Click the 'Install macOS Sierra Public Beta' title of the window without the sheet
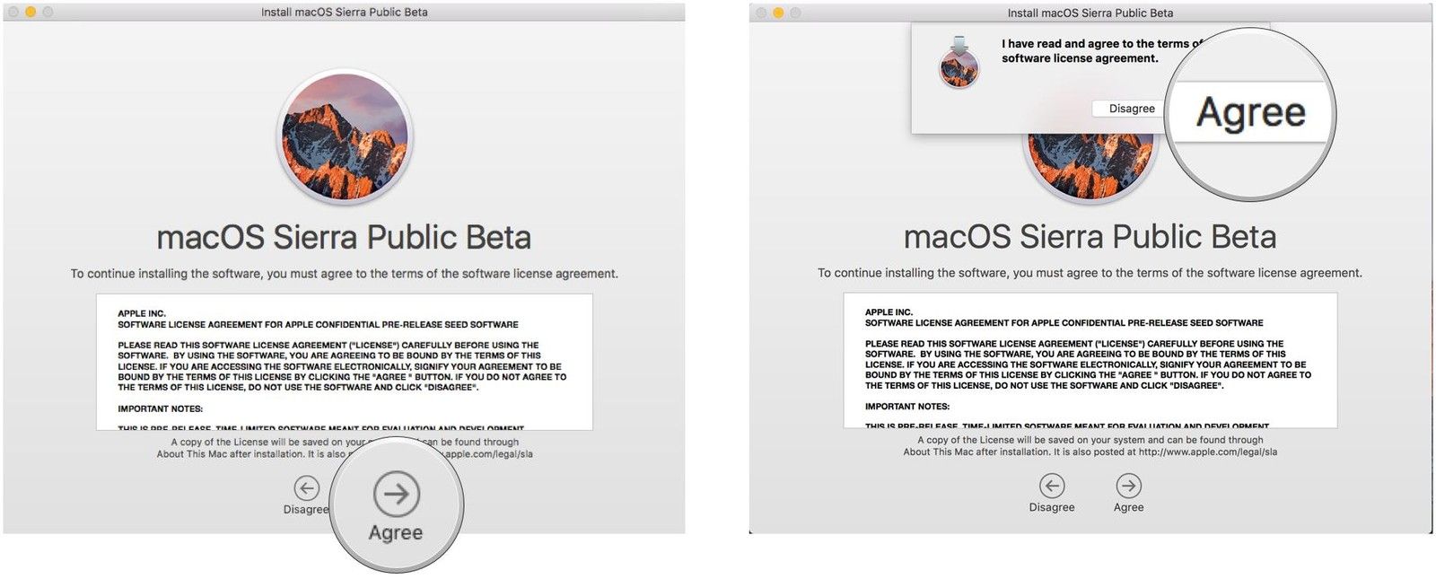Image resolution: width=1436 pixels, height=579 pixels. 344,12
